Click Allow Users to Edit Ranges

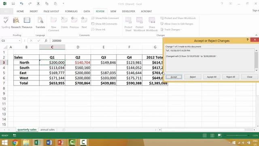(177, 24)
